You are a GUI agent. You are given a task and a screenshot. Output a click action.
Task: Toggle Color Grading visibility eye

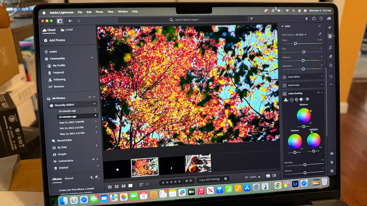tap(318, 92)
